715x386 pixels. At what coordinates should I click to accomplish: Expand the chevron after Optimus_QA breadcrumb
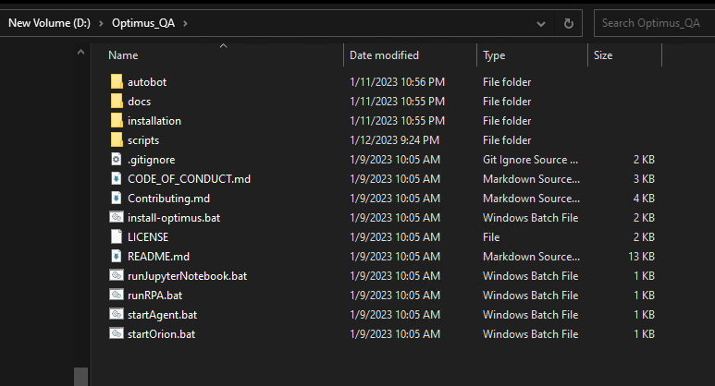(x=185, y=23)
